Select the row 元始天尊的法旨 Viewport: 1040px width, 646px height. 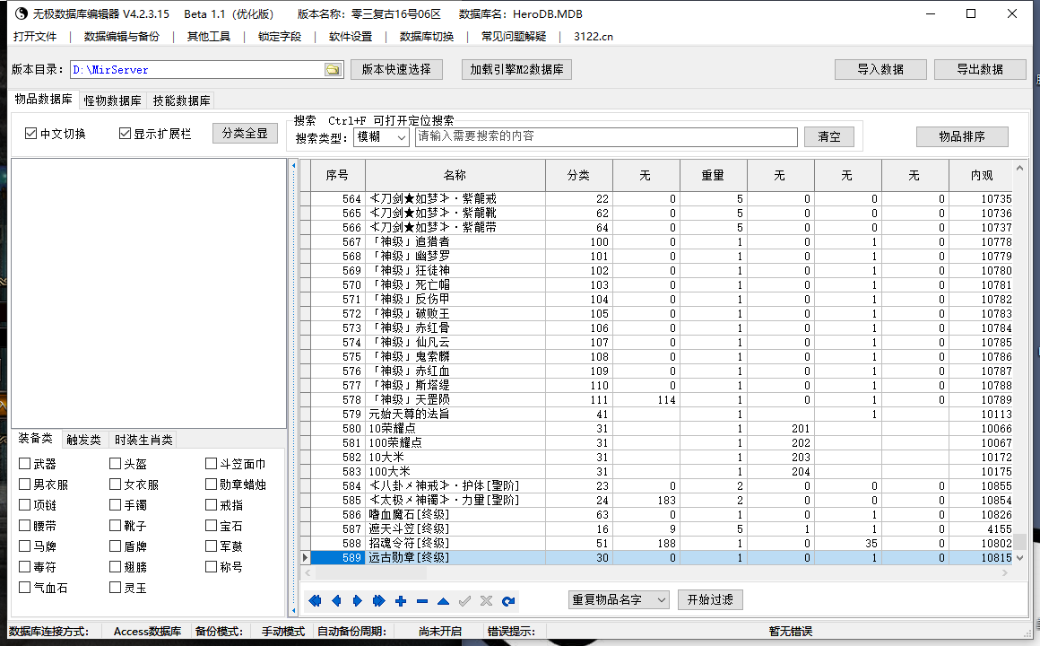662,414
